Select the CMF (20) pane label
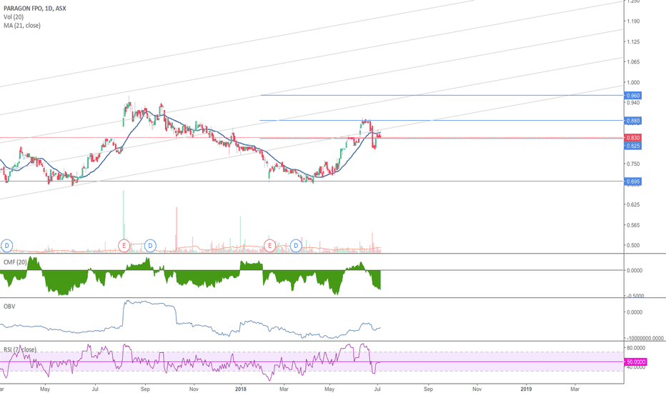This screenshot has height=393, width=666. click(15, 262)
